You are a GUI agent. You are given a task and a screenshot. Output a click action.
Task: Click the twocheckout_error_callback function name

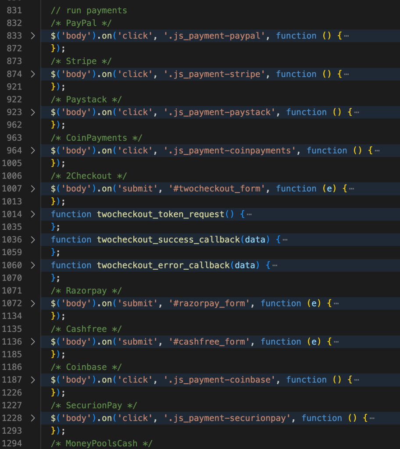(x=163, y=265)
